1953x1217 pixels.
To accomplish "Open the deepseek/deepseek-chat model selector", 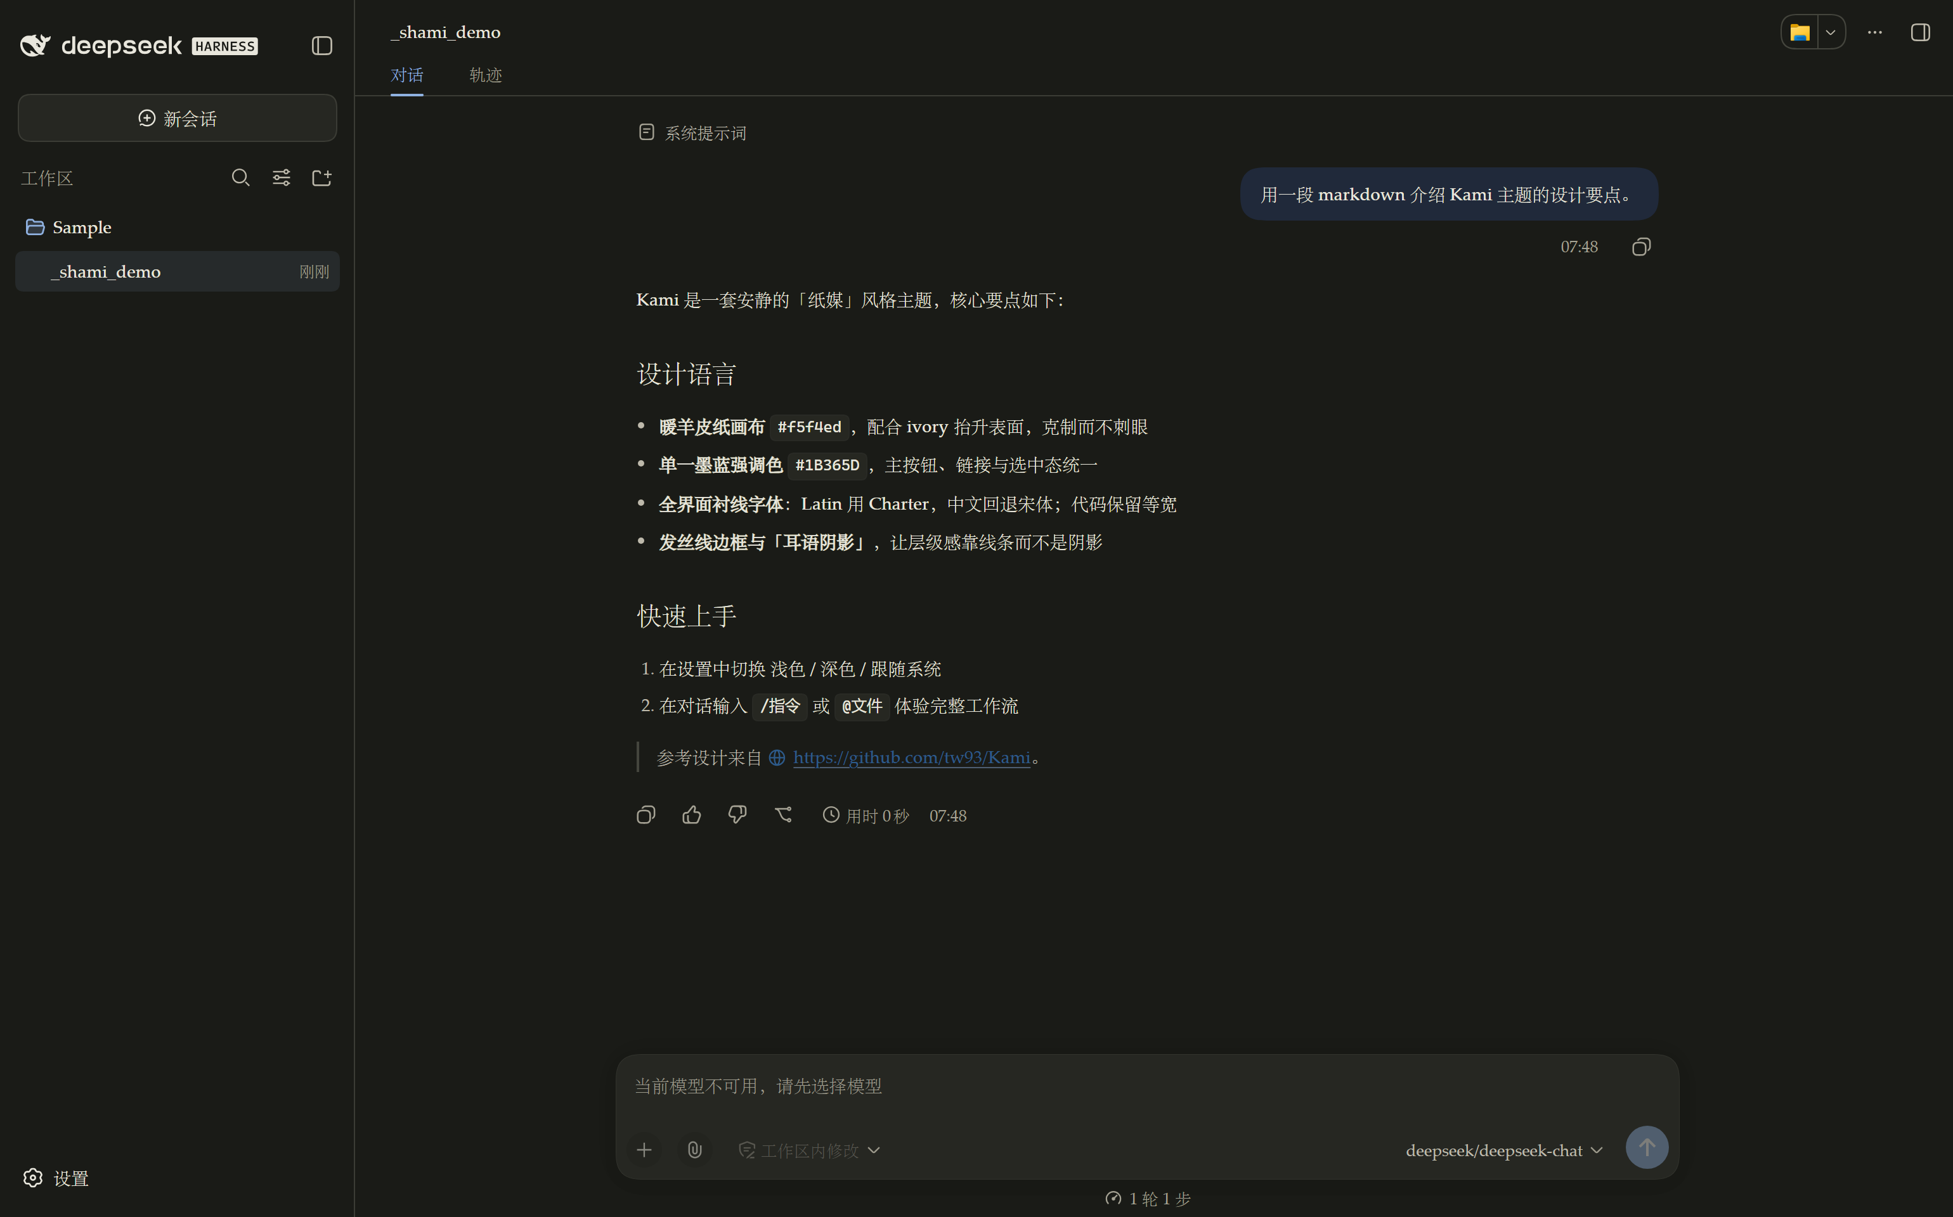I will [1504, 1151].
